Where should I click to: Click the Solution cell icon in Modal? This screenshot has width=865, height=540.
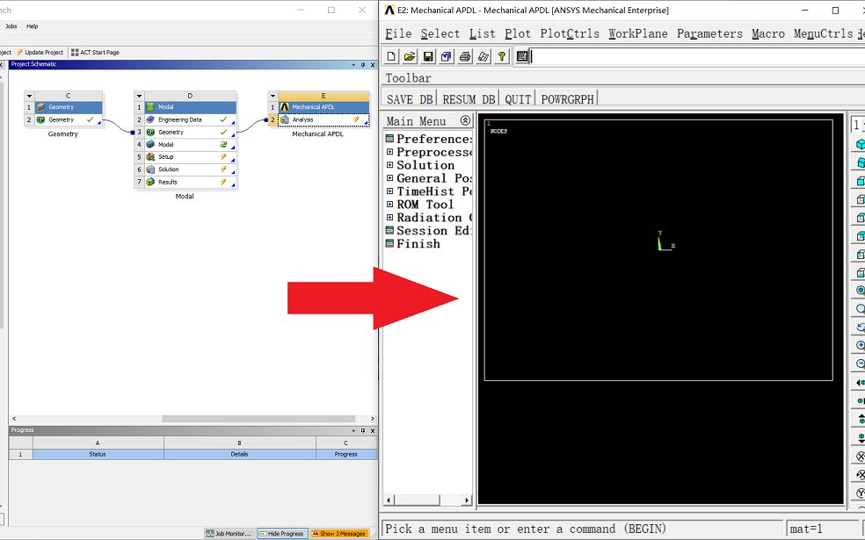point(150,169)
